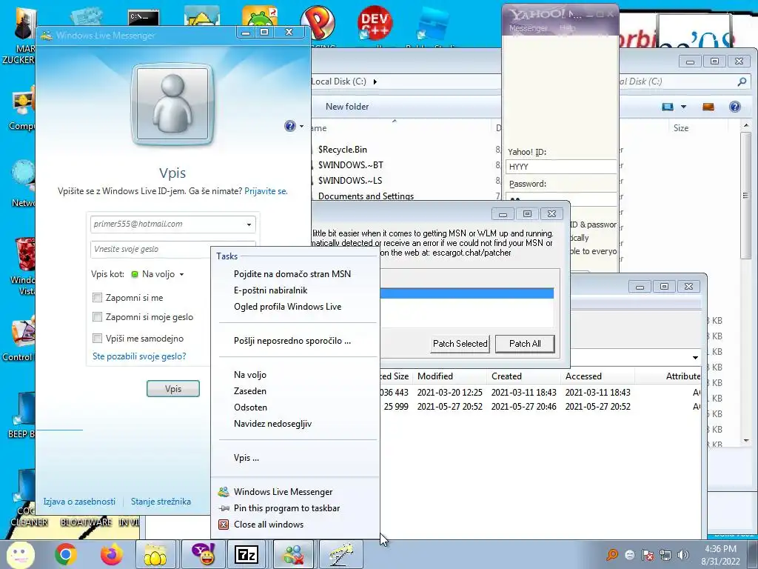Open the patcher wand taskbar icon
The image size is (758, 569).
[x=341, y=554]
